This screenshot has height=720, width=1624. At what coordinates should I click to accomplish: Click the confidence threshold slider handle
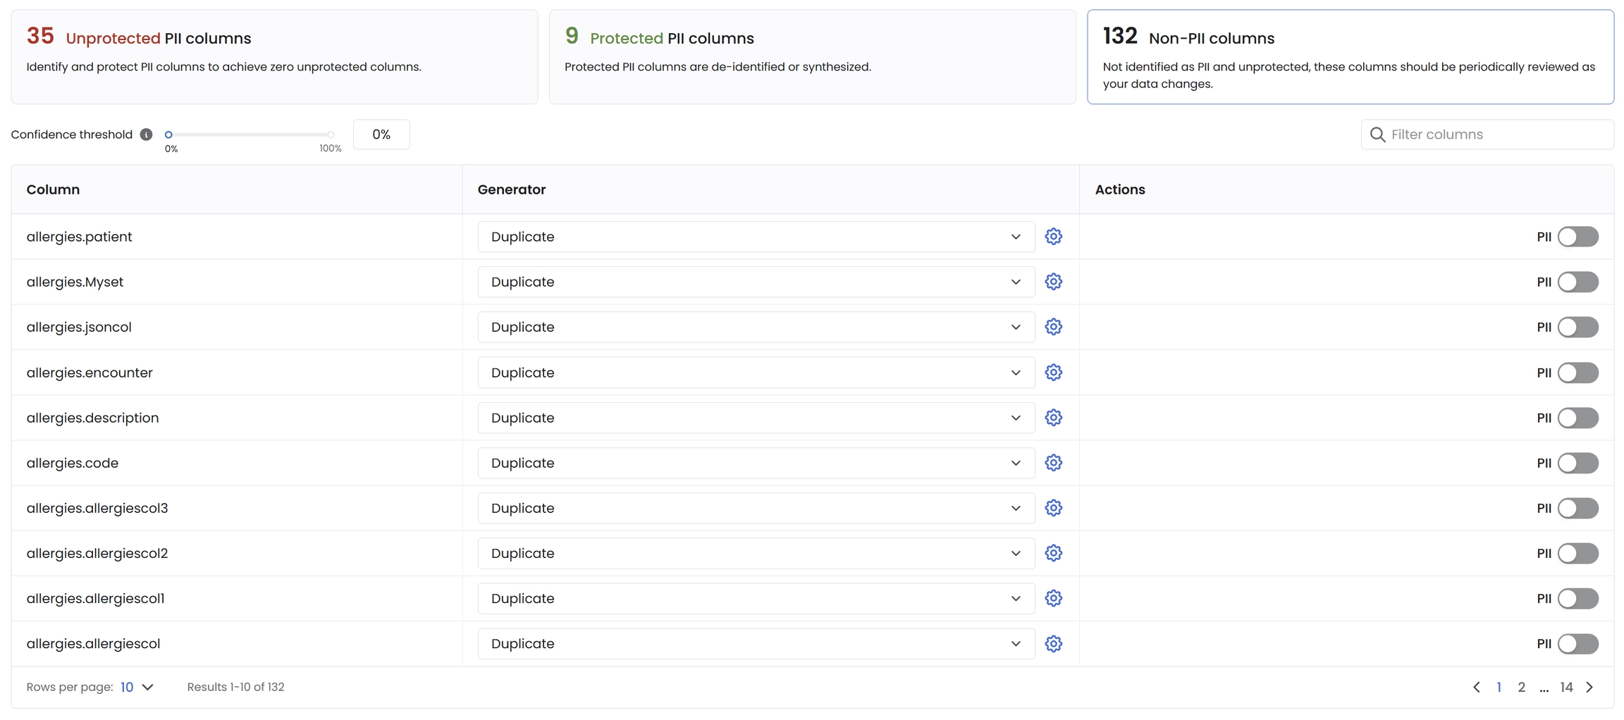(168, 135)
